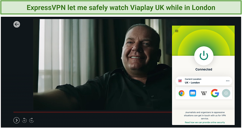Seek on the red video progress bar
Screen dimensions: 242x128
[x=92, y=112]
